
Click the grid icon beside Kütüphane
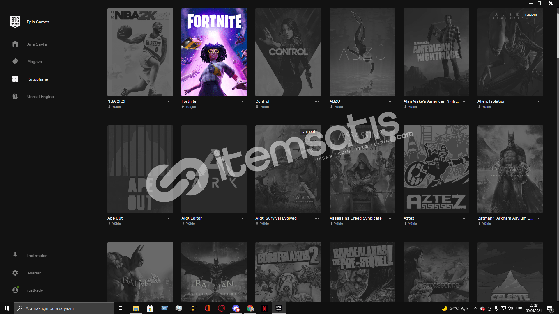tap(15, 79)
